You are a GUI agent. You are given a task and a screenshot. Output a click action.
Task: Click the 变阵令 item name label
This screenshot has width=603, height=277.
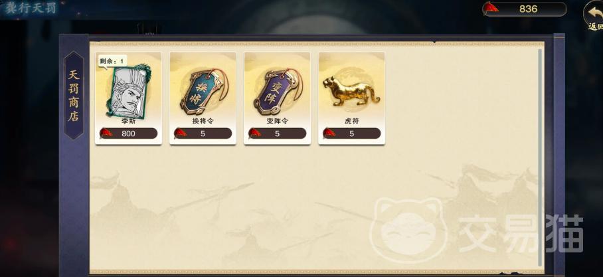click(x=278, y=121)
